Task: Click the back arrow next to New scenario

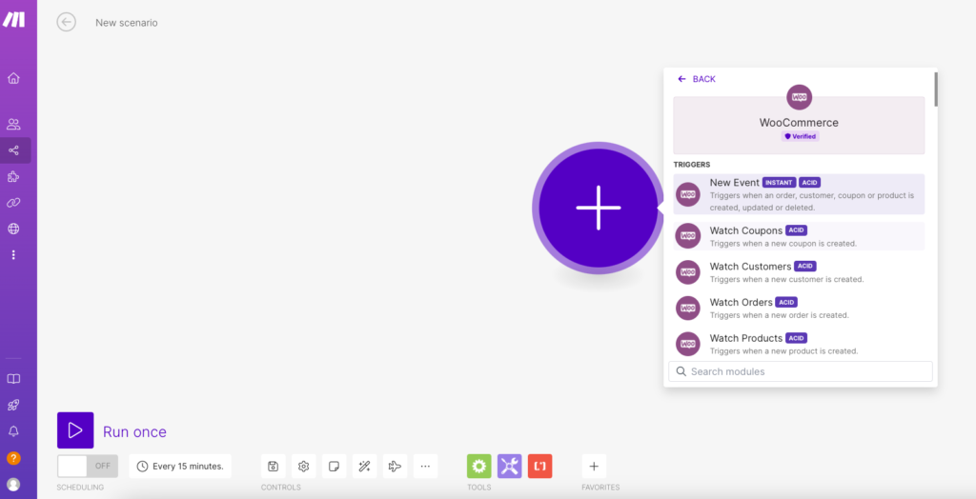Action: (x=66, y=22)
